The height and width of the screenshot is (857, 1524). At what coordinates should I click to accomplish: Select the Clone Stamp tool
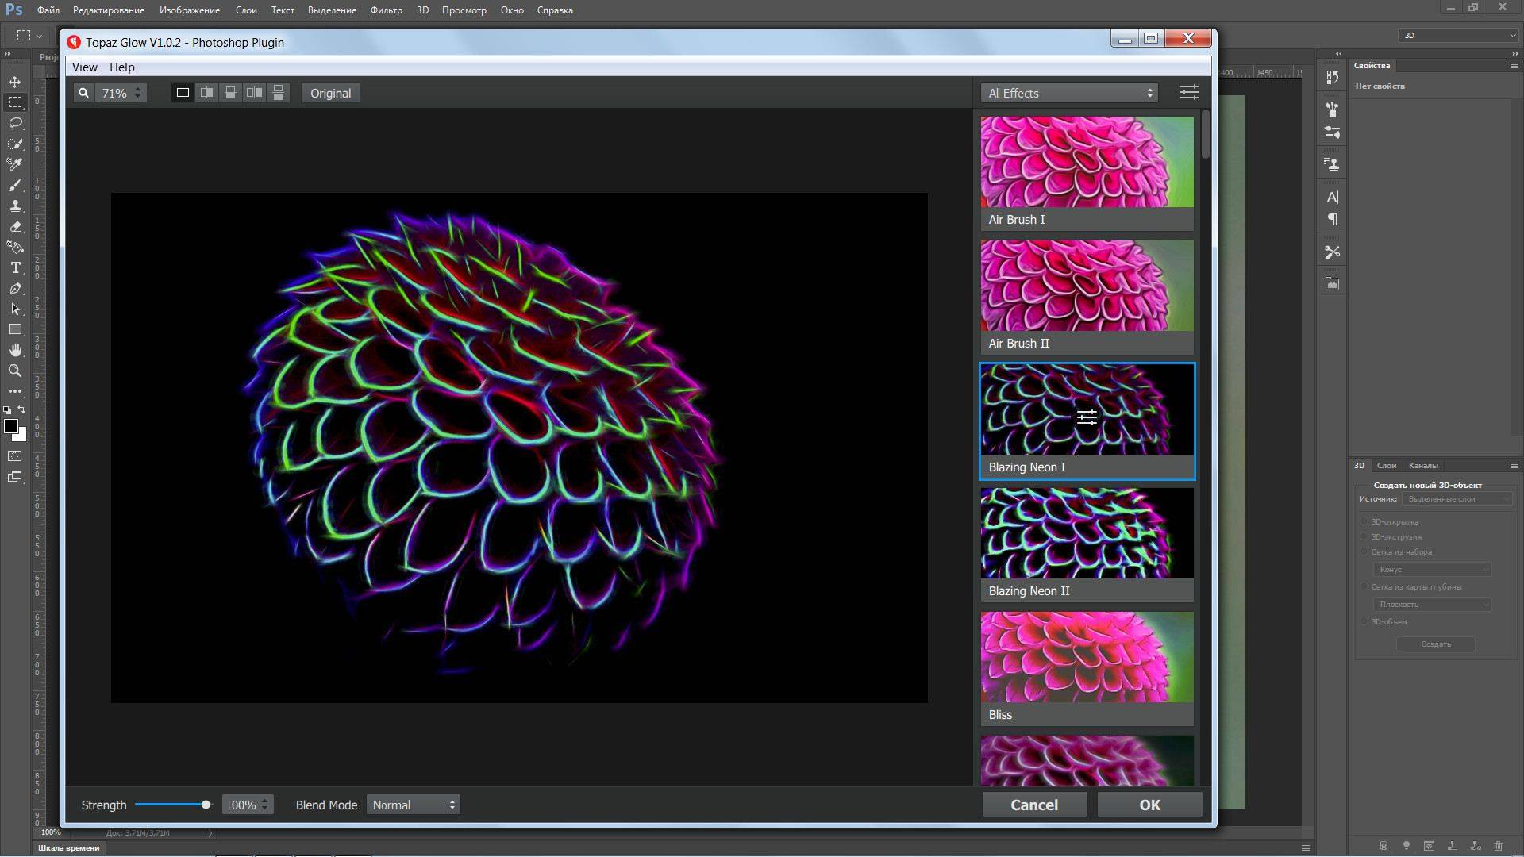(15, 206)
